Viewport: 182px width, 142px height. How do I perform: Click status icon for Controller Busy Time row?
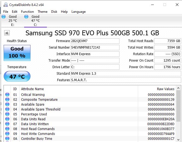(7, 138)
